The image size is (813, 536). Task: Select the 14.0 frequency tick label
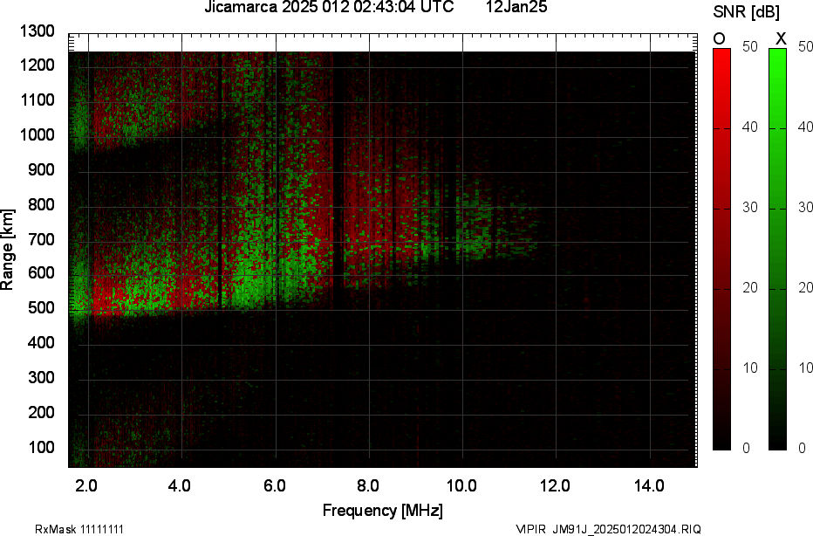tap(650, 485)
